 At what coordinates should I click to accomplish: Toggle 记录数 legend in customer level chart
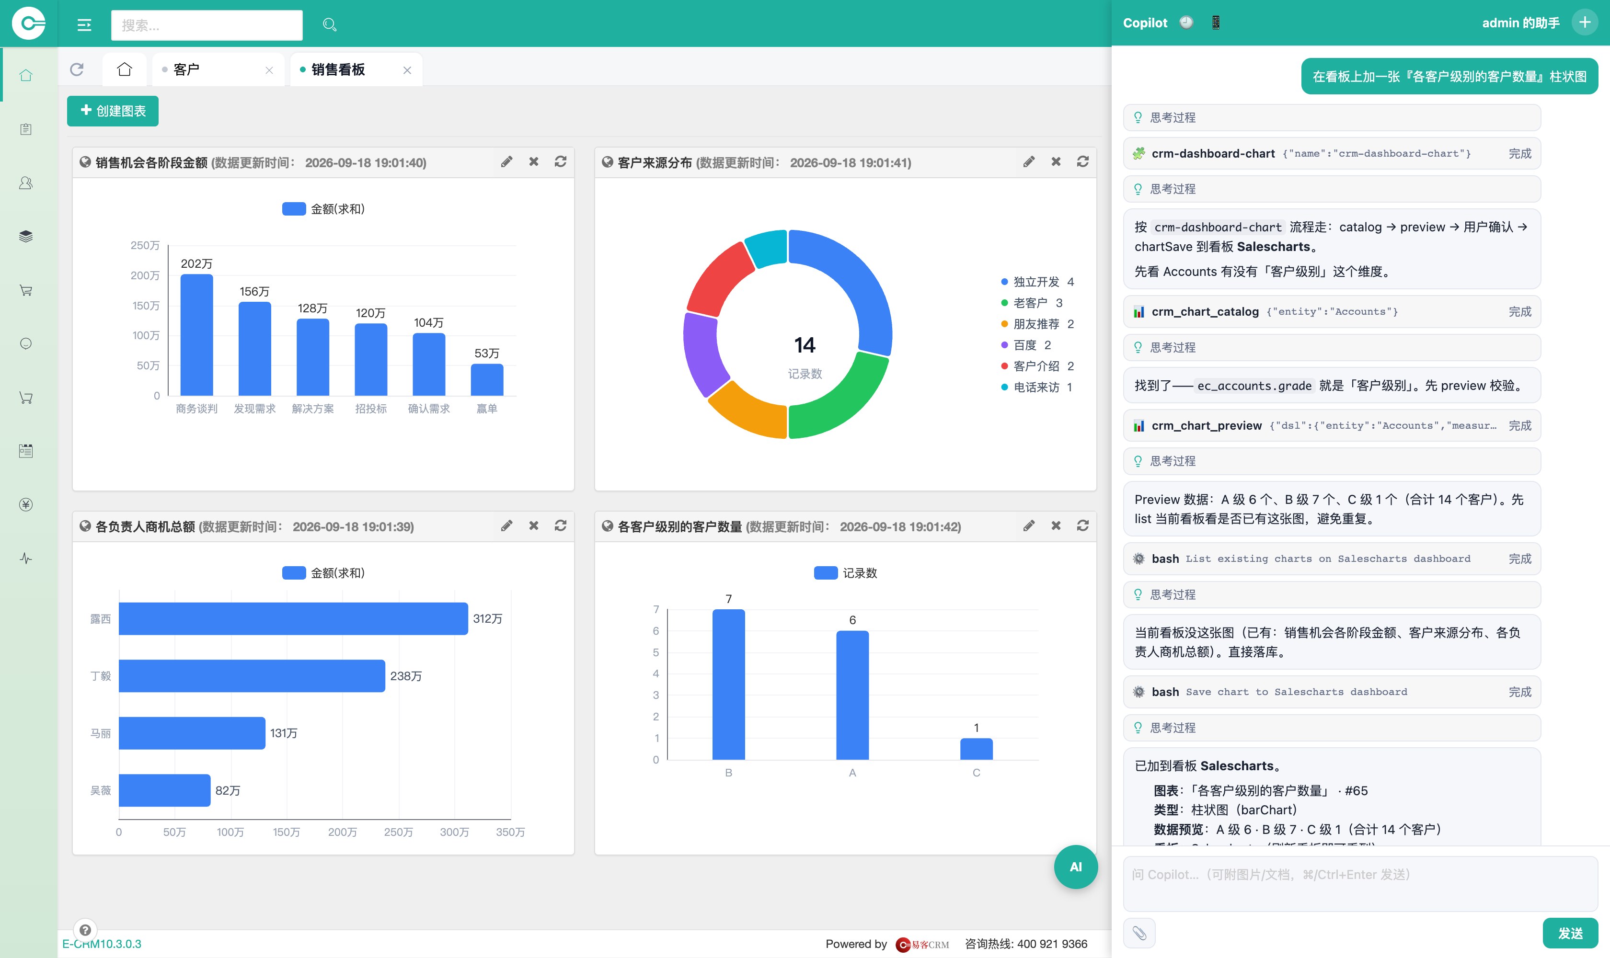click(845, 572)
